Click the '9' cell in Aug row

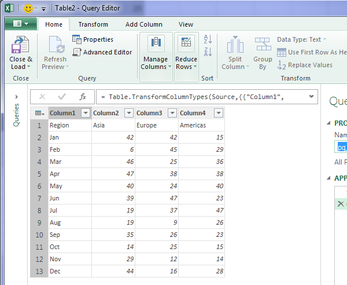pyautogui.click(x=157, y=222)
